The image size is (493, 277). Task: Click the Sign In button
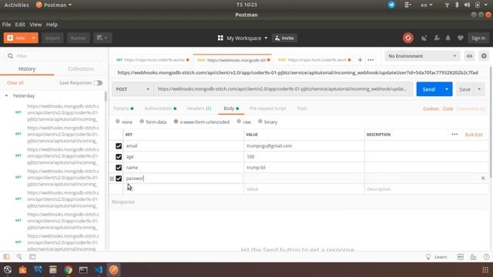(478, 38)
